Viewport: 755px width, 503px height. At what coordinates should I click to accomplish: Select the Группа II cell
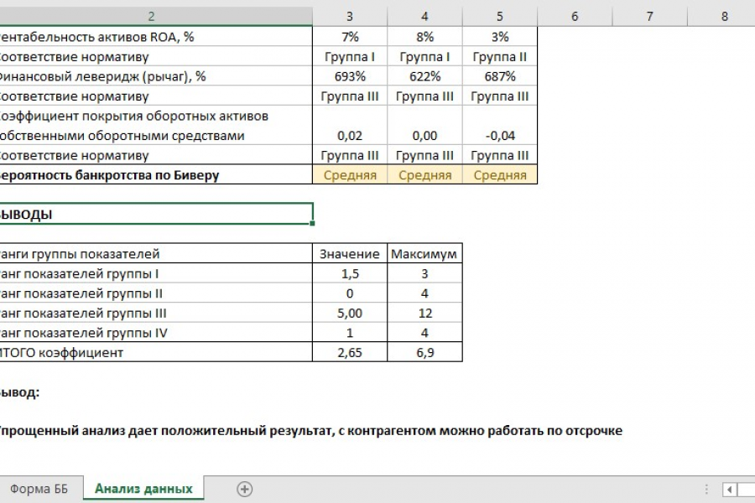pos(500,56)
